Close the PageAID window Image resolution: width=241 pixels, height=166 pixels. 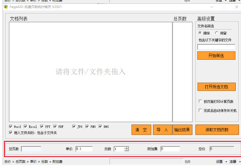point(237,7)
